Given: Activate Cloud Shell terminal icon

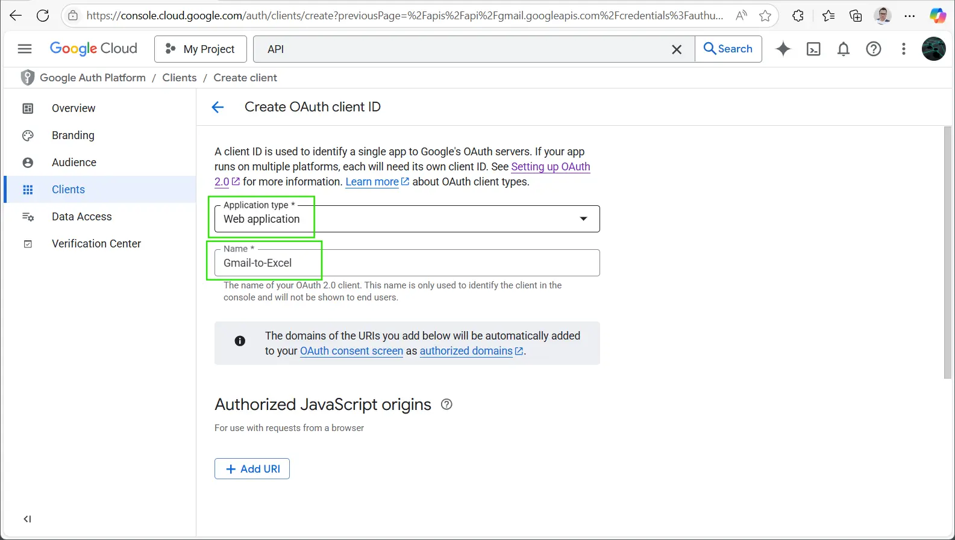Looking at the screenshot, I should (813, 49).
